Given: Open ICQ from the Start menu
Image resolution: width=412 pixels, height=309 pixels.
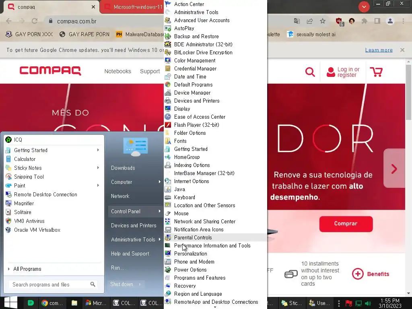Looking at the screenshot, I should point(54,140).
